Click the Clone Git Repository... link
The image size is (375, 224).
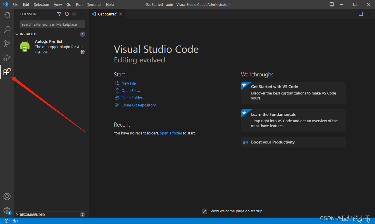(x=140, y=105)
